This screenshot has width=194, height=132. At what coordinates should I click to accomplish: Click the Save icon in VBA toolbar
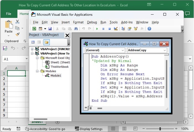point(50,29)
